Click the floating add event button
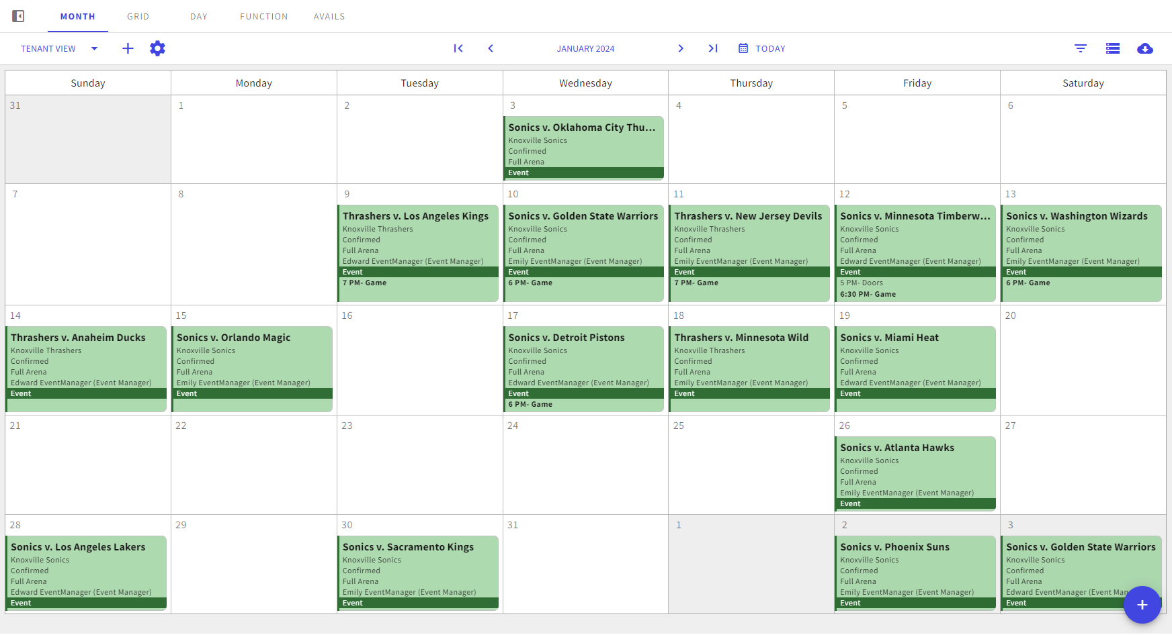 [x=1142, y=605]
